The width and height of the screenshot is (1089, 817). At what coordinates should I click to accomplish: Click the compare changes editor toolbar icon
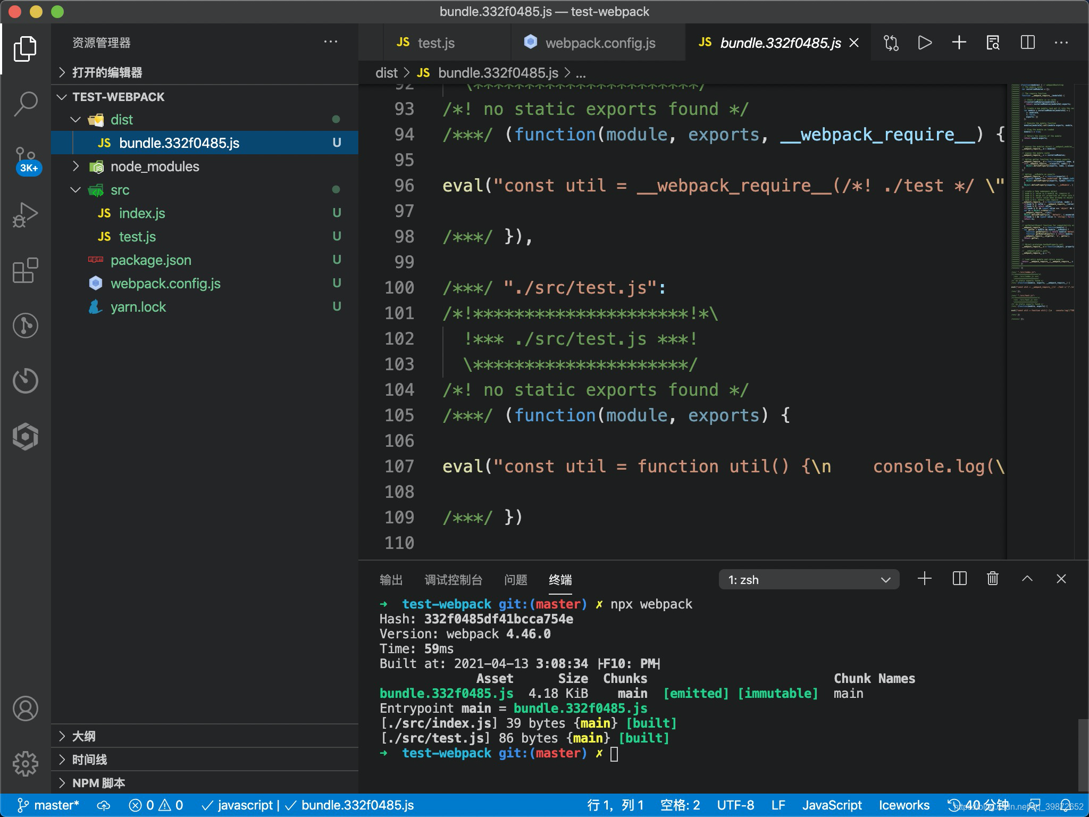pyautogui.click(x=891, y=43)
